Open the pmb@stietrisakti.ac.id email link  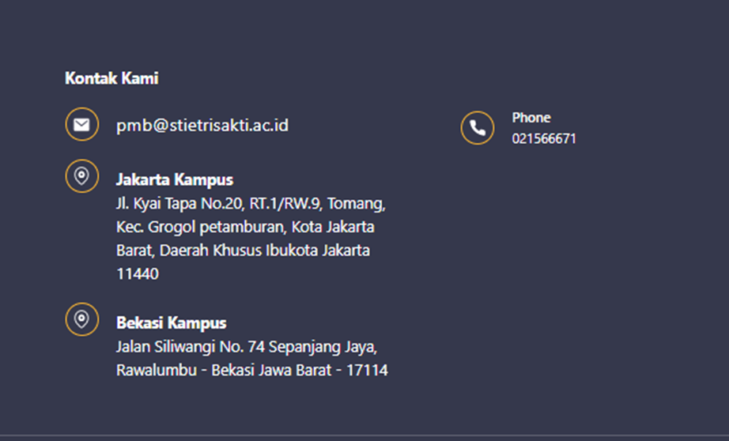[x=202, y=126]
